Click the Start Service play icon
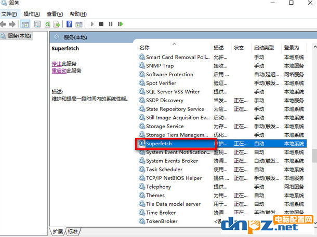Screen dimensions: 317x237 tap(92, 24)
